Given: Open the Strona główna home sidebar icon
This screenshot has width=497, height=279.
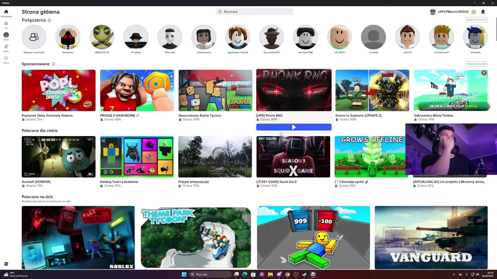Looking at the screenshot, I should pos(6,12).
